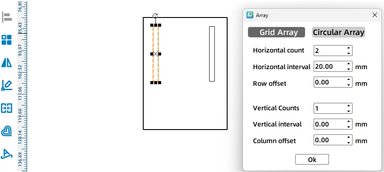
Task: Click the rotate handle above selection
Action: tap(155, 16)
